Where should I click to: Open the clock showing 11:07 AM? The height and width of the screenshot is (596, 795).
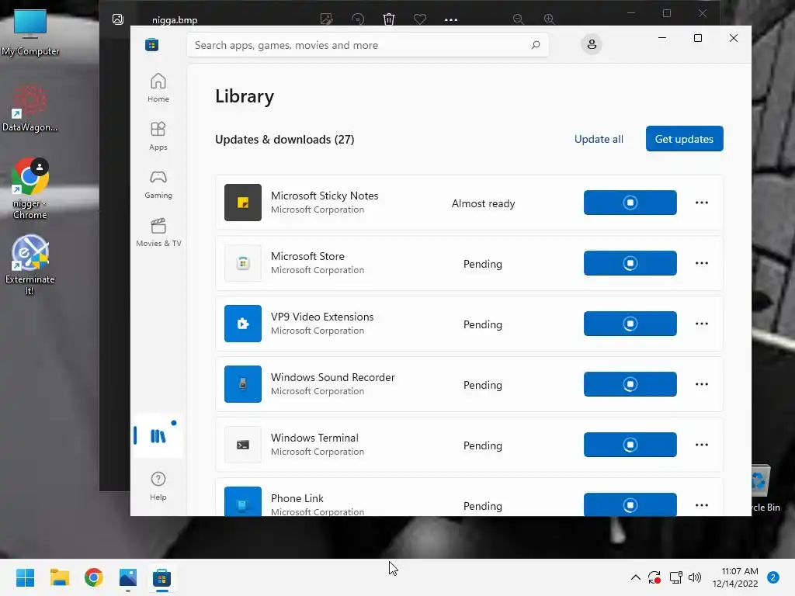[735, 577]
